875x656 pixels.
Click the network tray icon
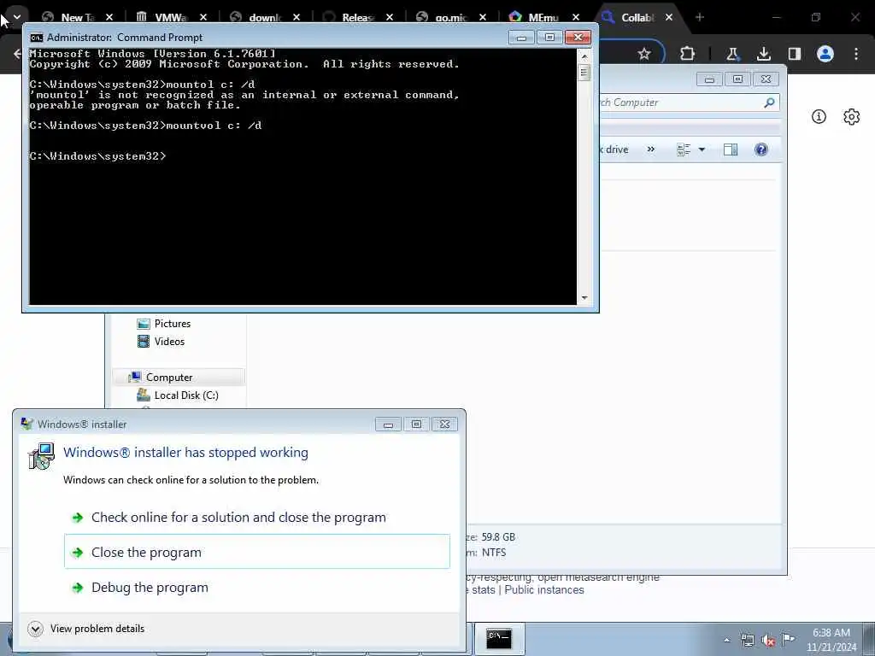[747, 640]
